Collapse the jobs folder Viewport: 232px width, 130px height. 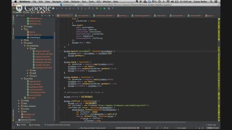click(x=28, y=48)
